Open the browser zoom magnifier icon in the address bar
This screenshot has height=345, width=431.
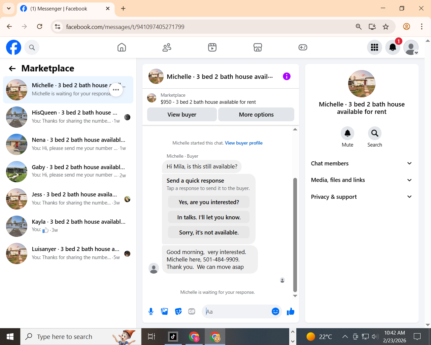(359, 27)
